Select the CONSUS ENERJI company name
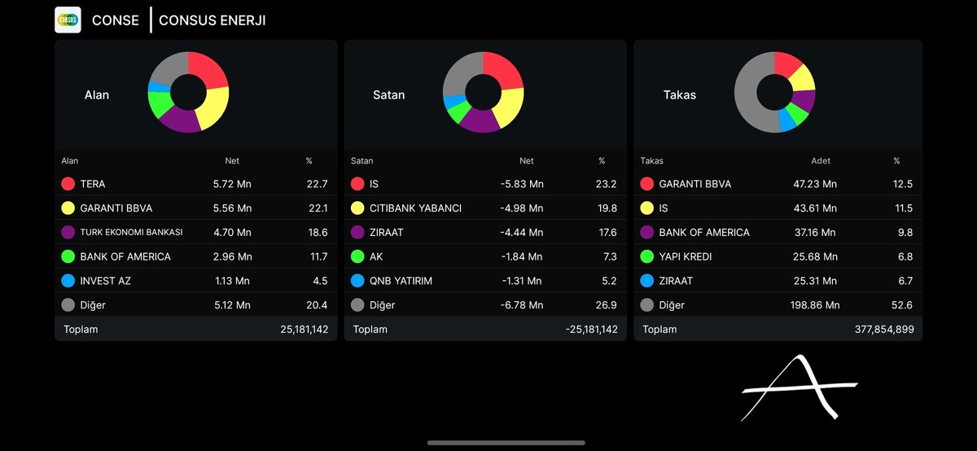This screenshot has height=451, width=977. coord(212,20)
